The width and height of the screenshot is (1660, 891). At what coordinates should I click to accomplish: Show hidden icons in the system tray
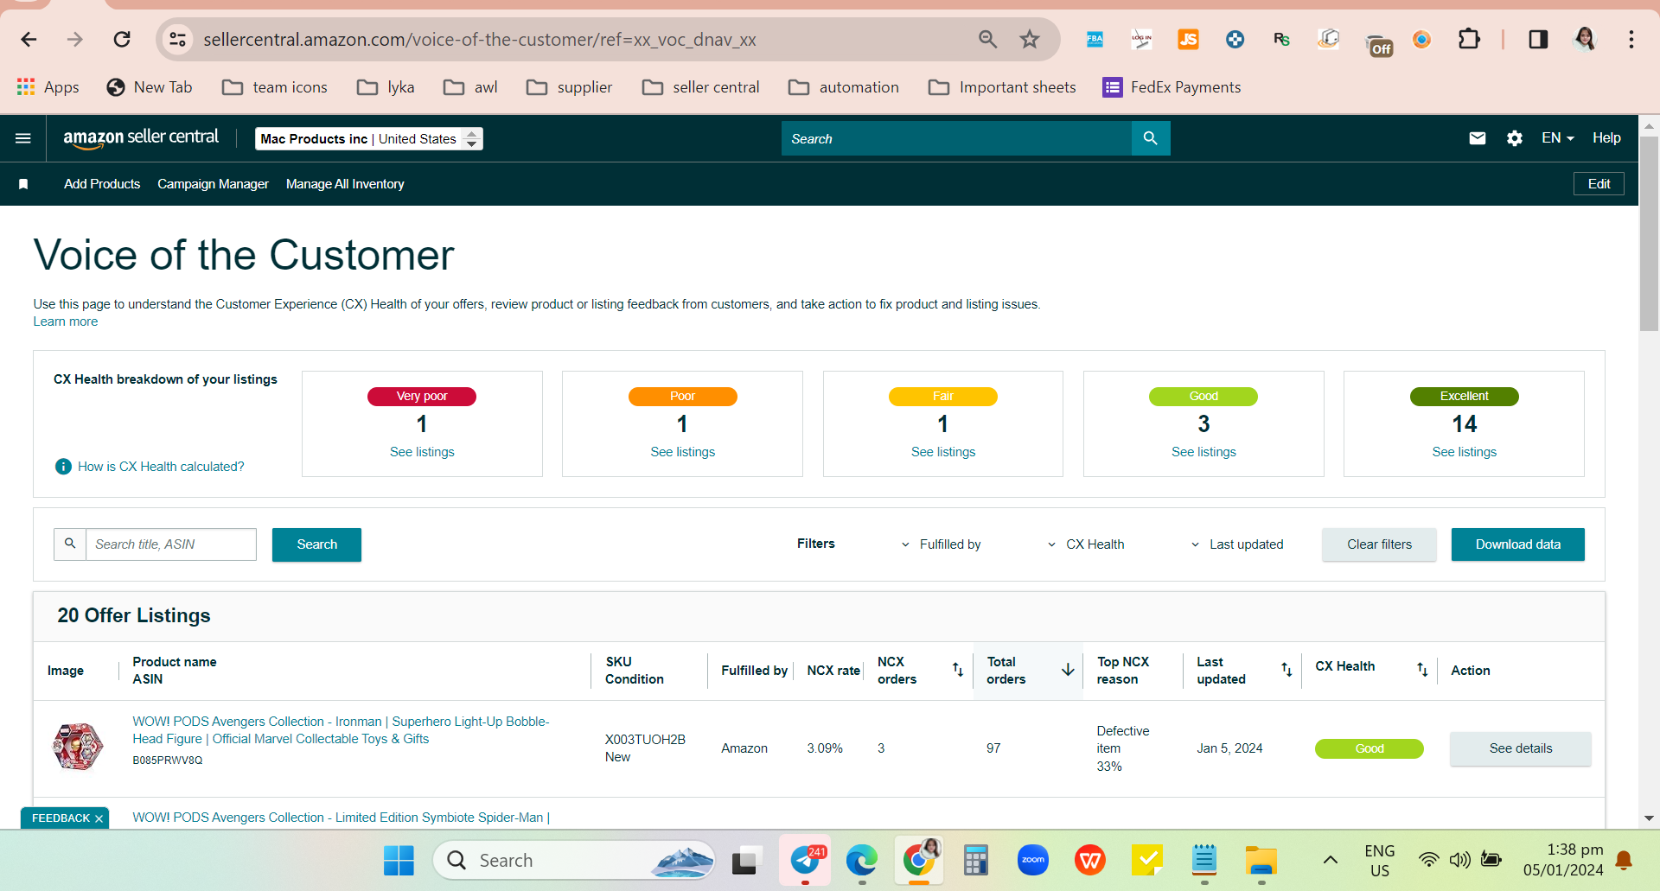coord(1331,860)
